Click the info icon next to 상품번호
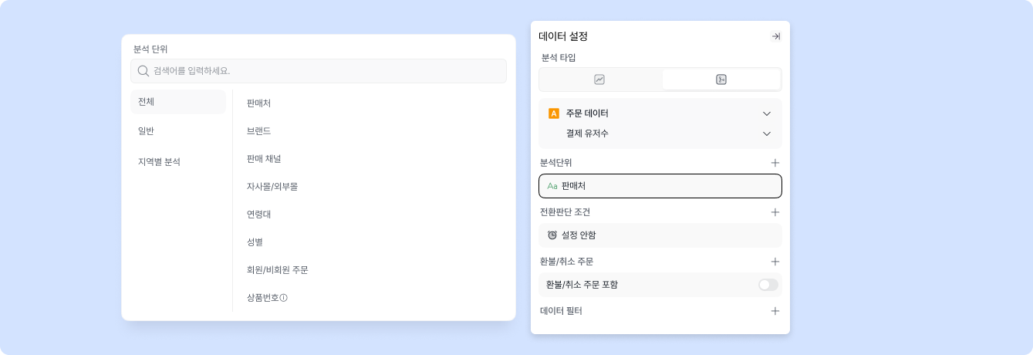Viewport: 1033px width, 355px height. pyautogui.click(x=283, y=298)
